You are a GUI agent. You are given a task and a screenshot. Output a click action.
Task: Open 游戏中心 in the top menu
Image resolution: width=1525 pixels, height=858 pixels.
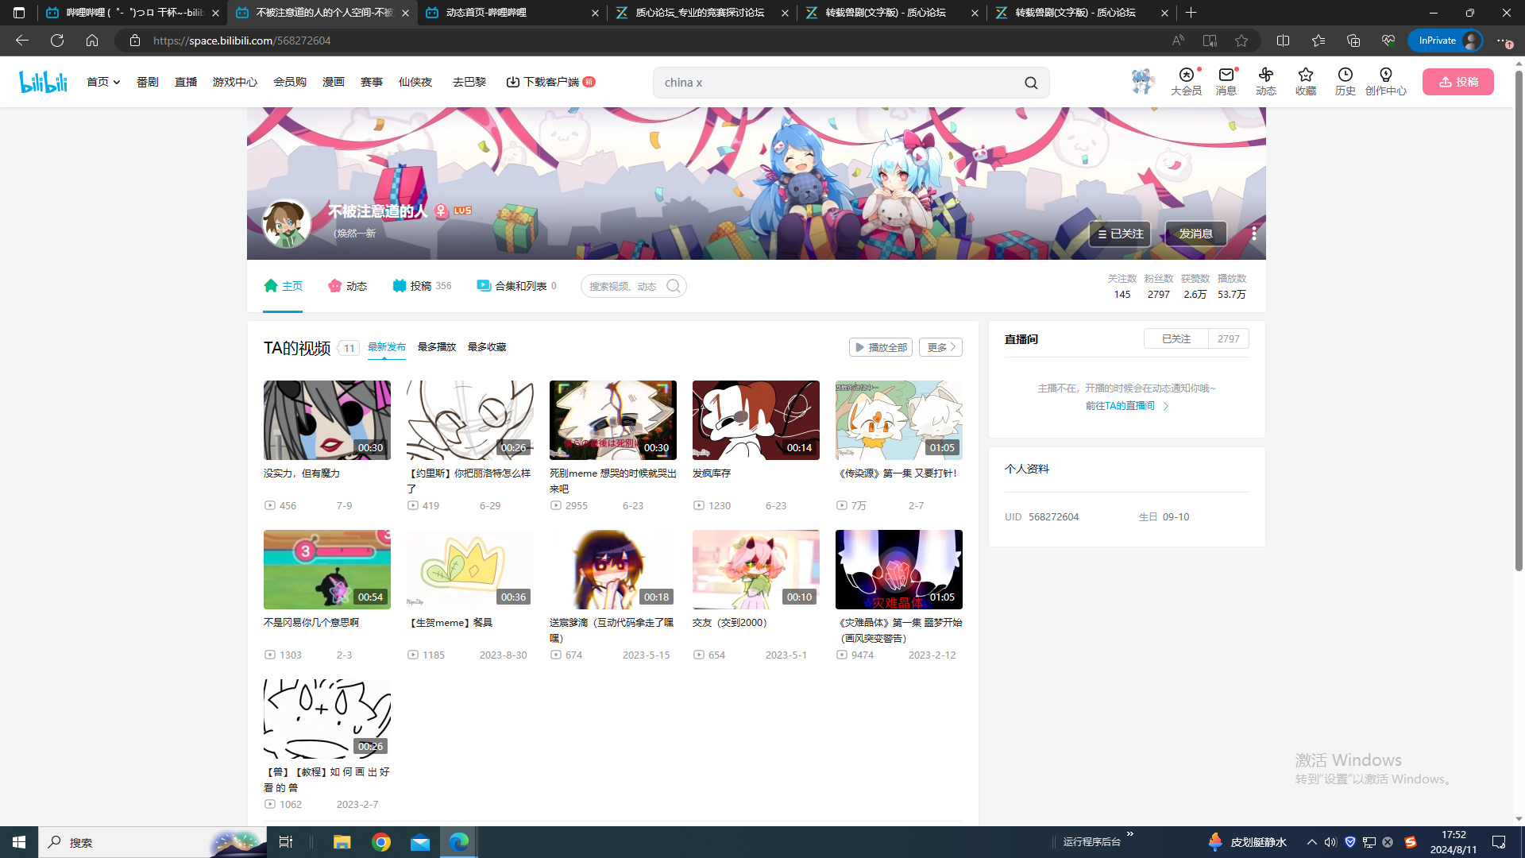234,82
